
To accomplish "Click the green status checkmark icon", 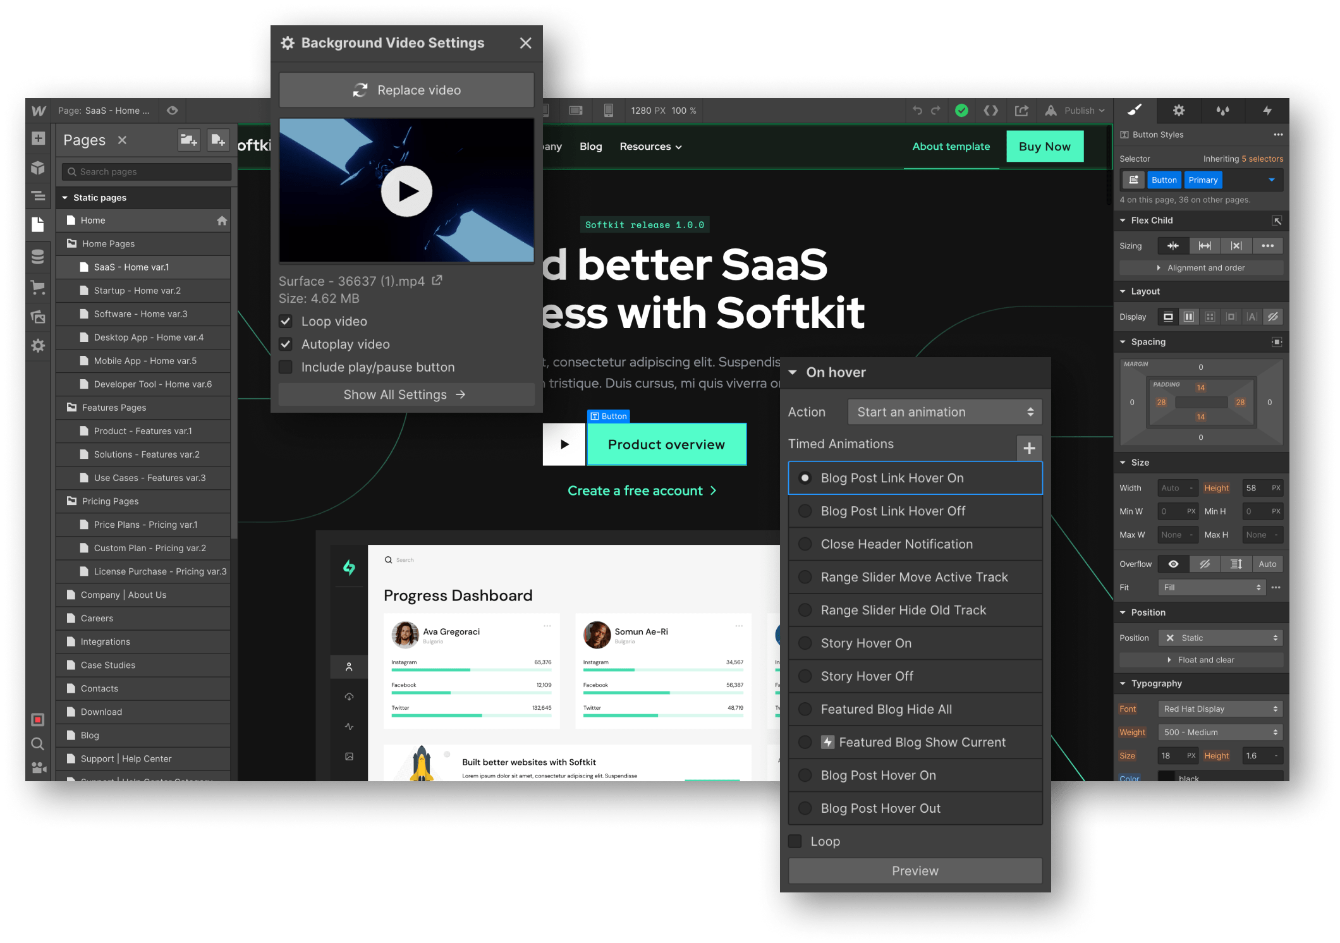I will click(961, 111).
